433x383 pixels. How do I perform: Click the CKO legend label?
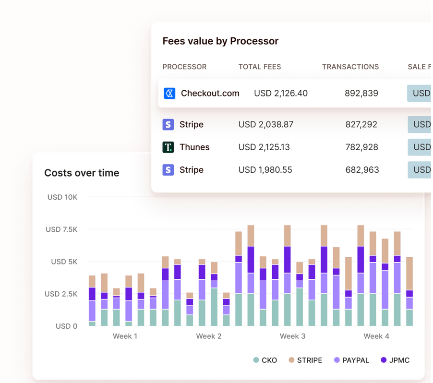pos(269,360)
